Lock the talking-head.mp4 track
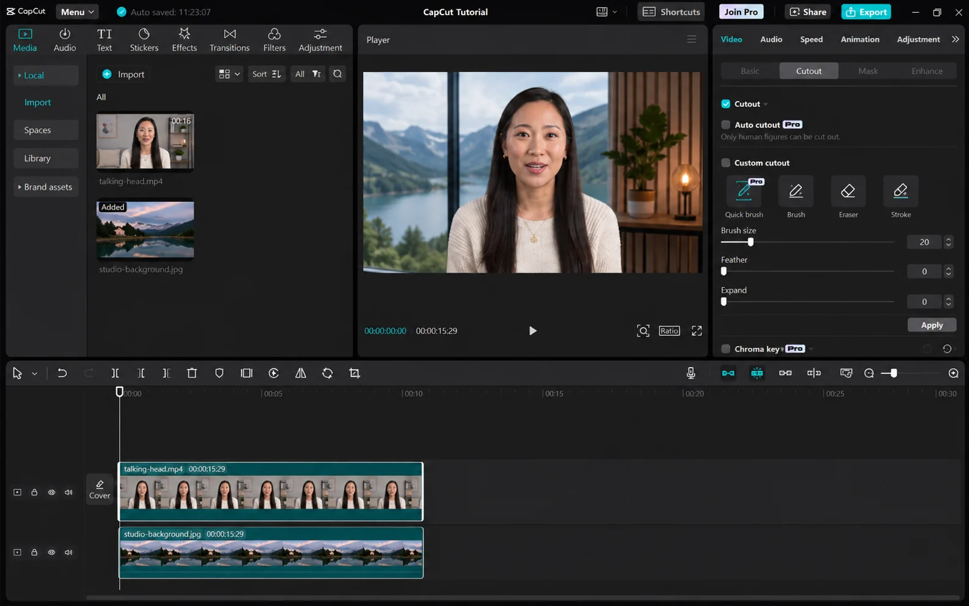 [34, 492]
